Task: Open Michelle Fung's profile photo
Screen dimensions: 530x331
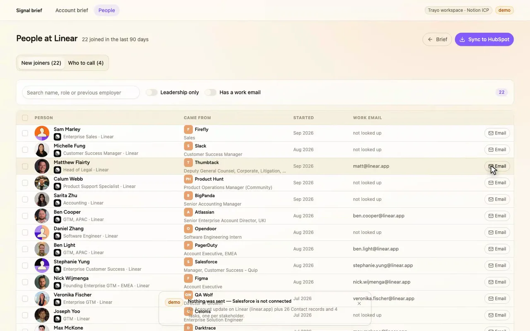Action: coord(42,150)
